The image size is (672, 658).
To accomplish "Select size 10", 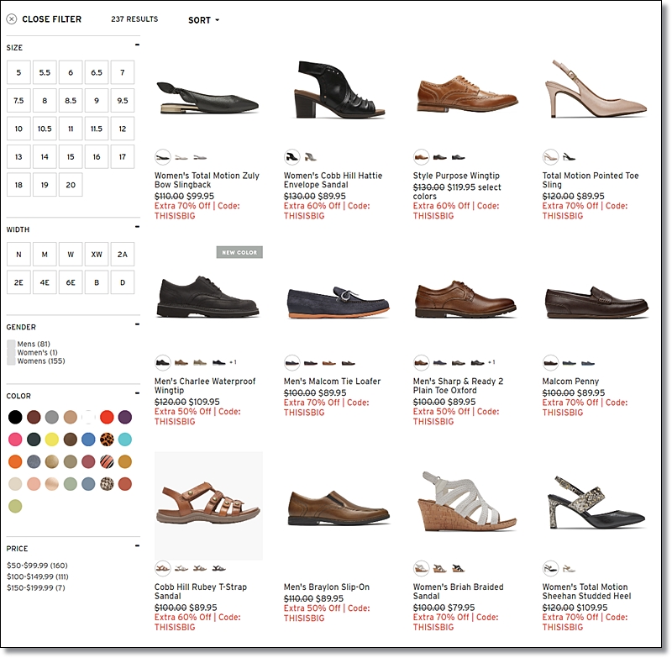I will pos(18,129).
